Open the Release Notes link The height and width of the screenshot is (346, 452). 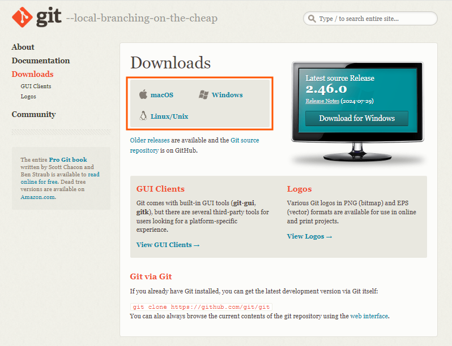[322, 101]
